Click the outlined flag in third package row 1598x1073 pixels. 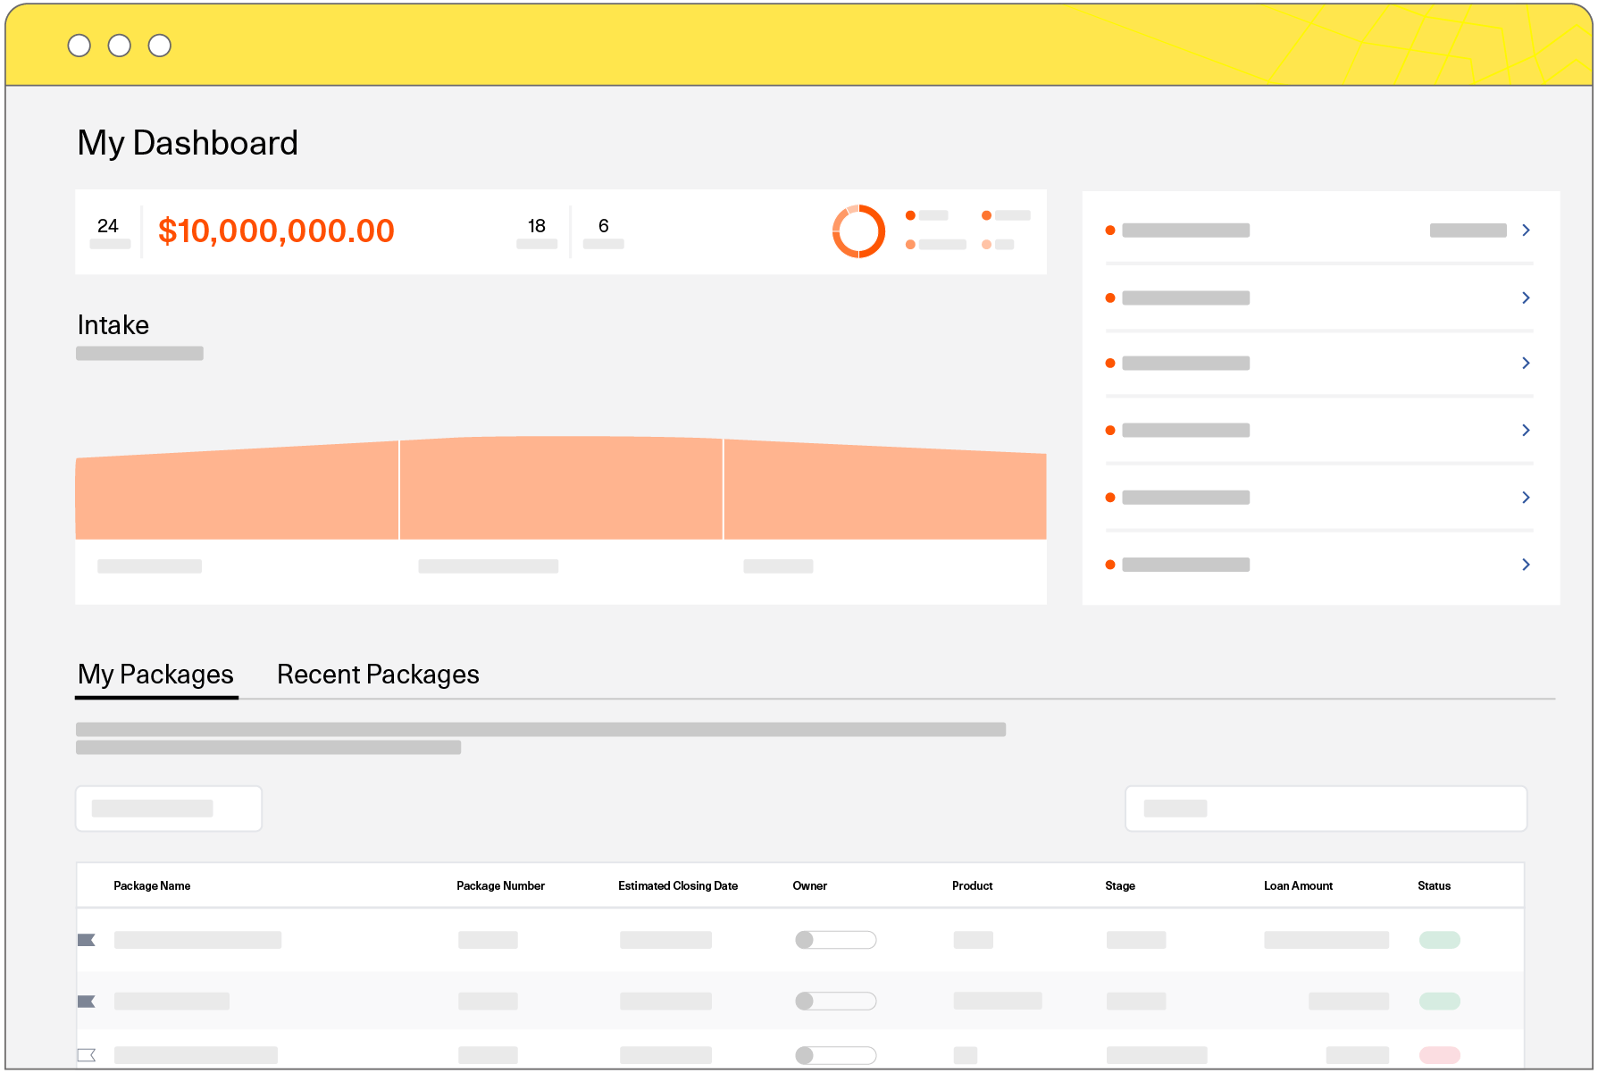87,1055
